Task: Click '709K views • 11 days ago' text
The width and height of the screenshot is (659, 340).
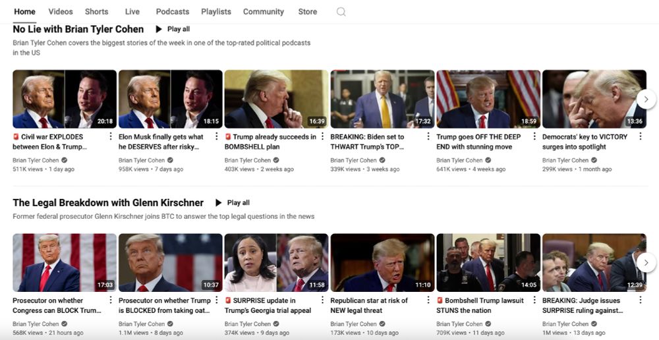Action: (x=471, y=333)
